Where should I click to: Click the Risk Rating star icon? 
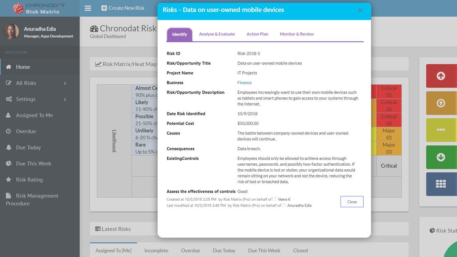9,179
